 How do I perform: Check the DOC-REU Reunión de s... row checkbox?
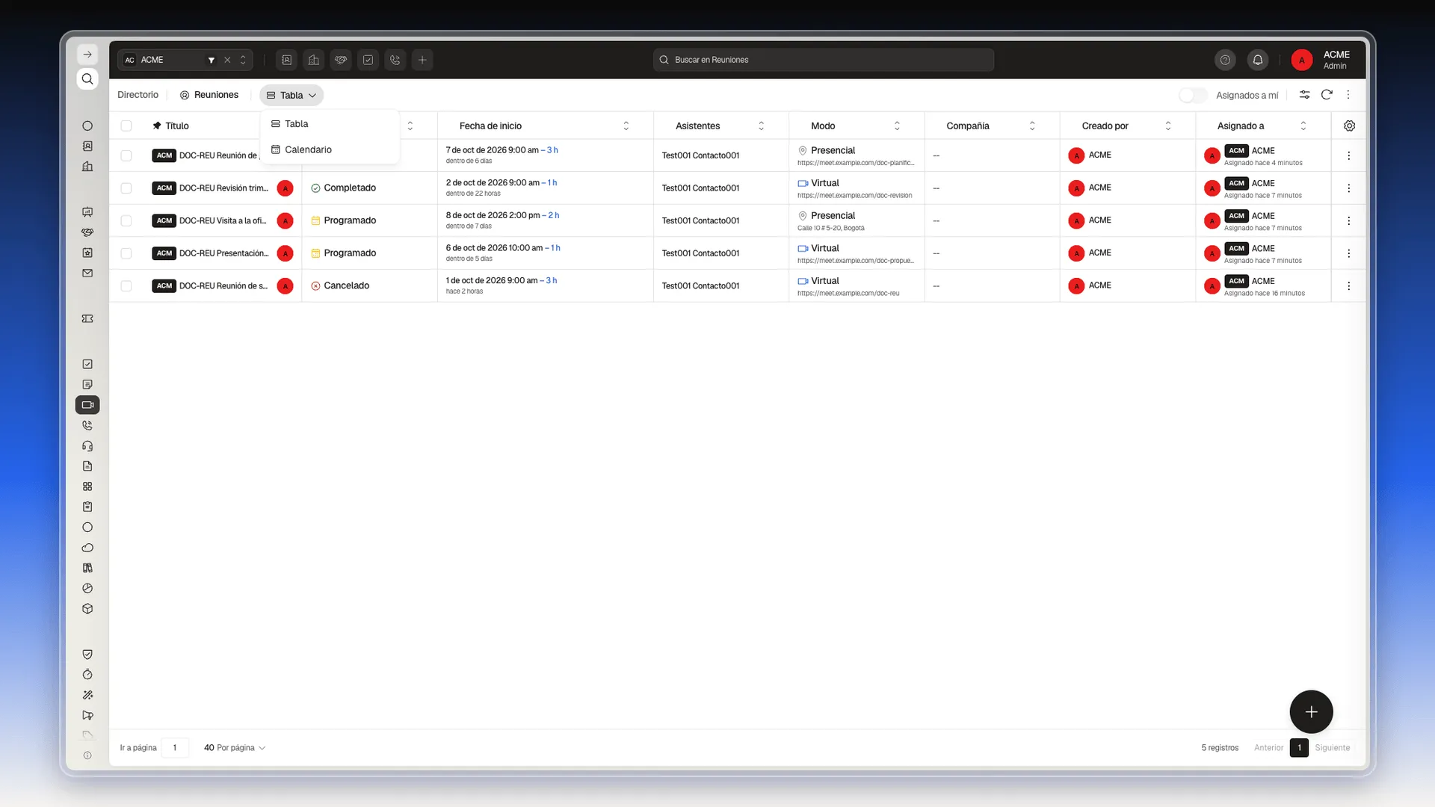click(126, 286)
